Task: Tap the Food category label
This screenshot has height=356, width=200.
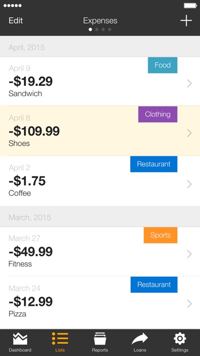Action: coord(163,65)
